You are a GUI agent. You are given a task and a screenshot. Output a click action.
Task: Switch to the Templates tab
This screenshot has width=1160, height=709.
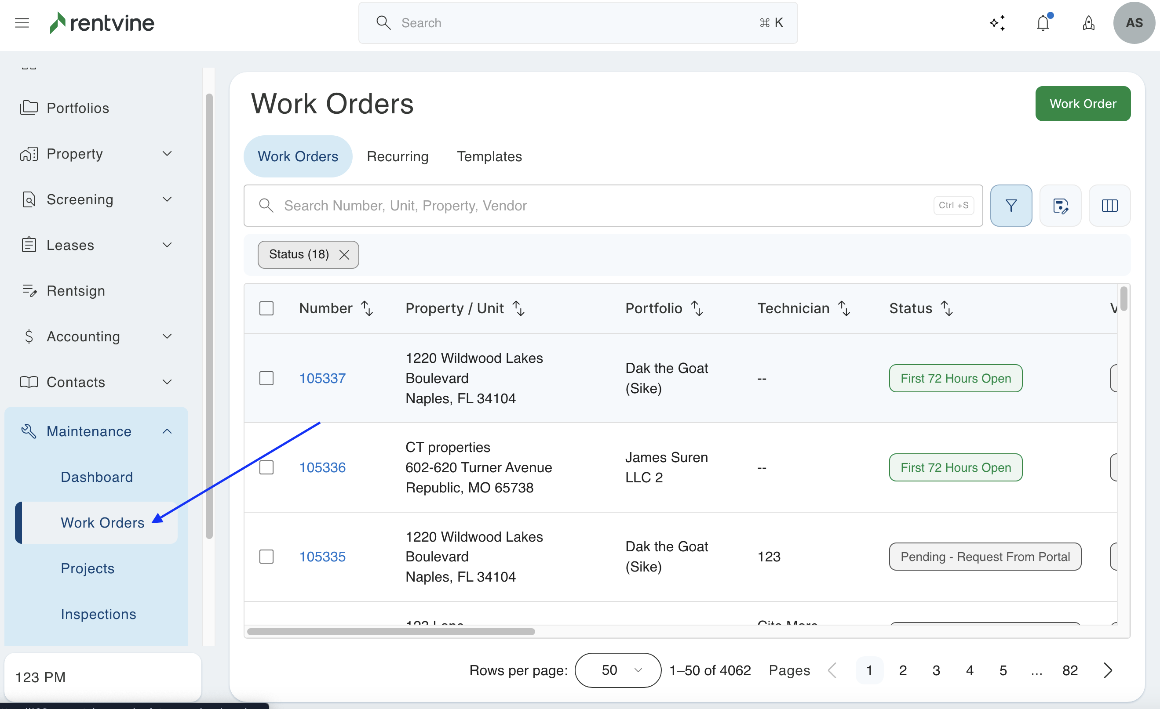pos(489,156)
